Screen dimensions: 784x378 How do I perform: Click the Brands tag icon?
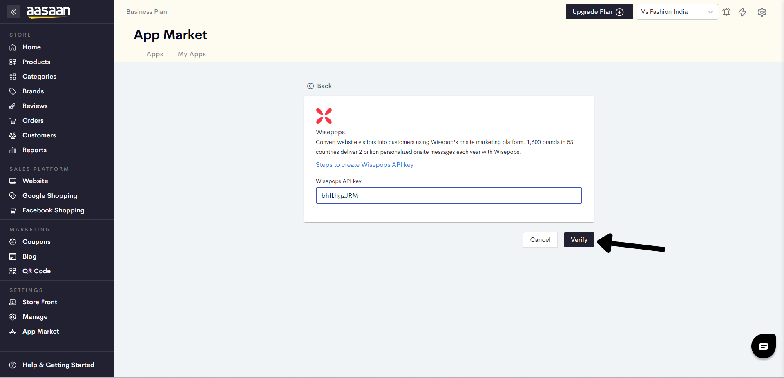tap(13, 91)
